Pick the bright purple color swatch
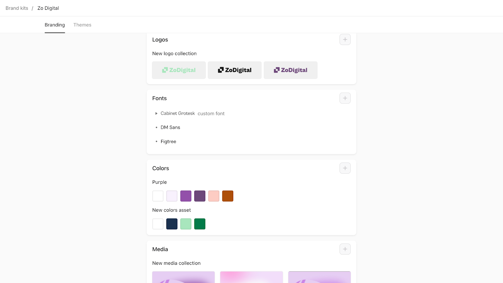This screenshot has width=503, height=283. point(186,196)
